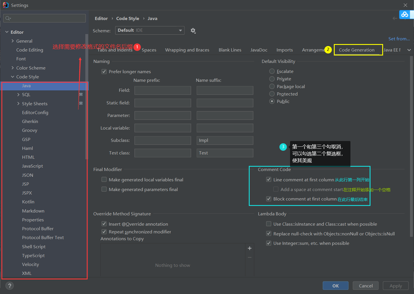Click the Apply button
The height and width of the screenshot is (294, 414).
click(396, 286)
